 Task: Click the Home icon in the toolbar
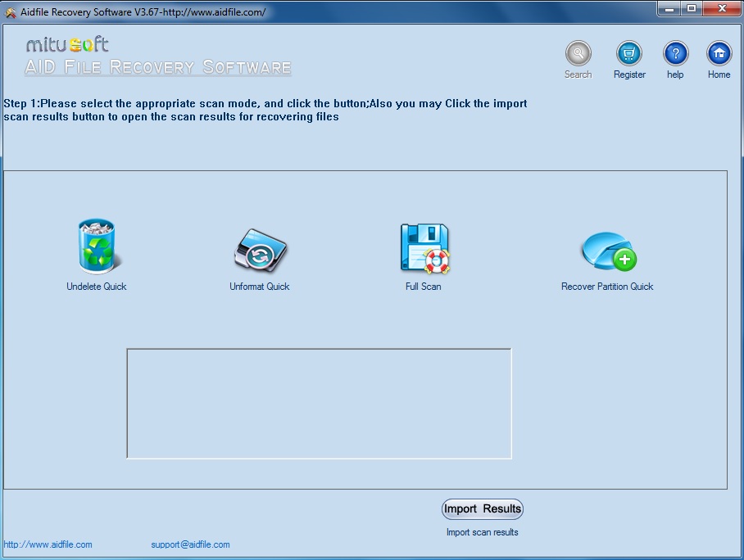(x=718, y=54)
